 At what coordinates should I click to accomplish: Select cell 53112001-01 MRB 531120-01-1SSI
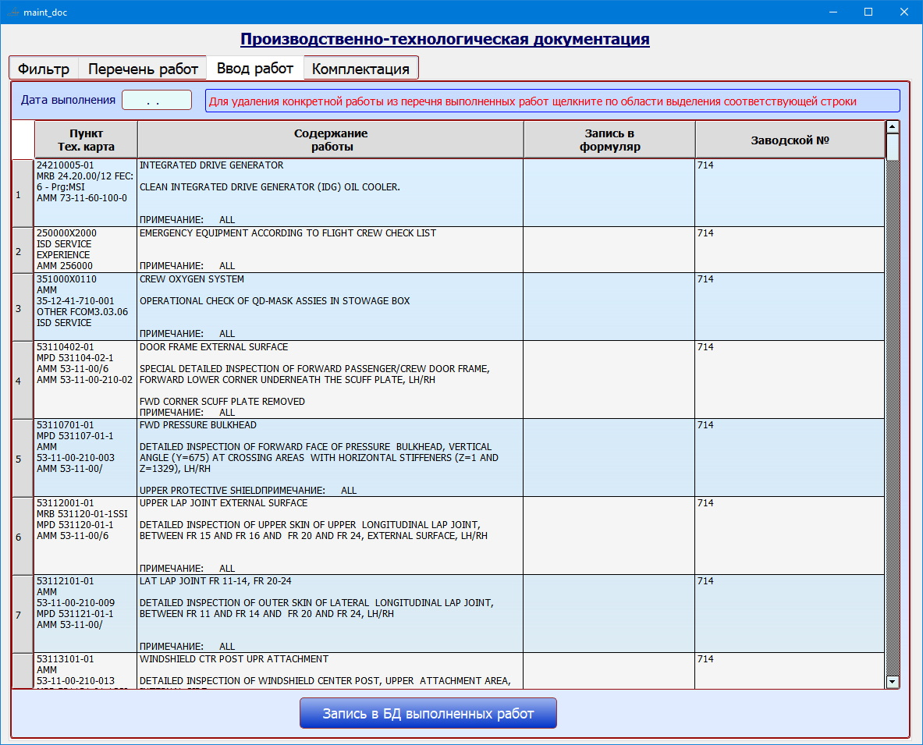coord(86,535)
